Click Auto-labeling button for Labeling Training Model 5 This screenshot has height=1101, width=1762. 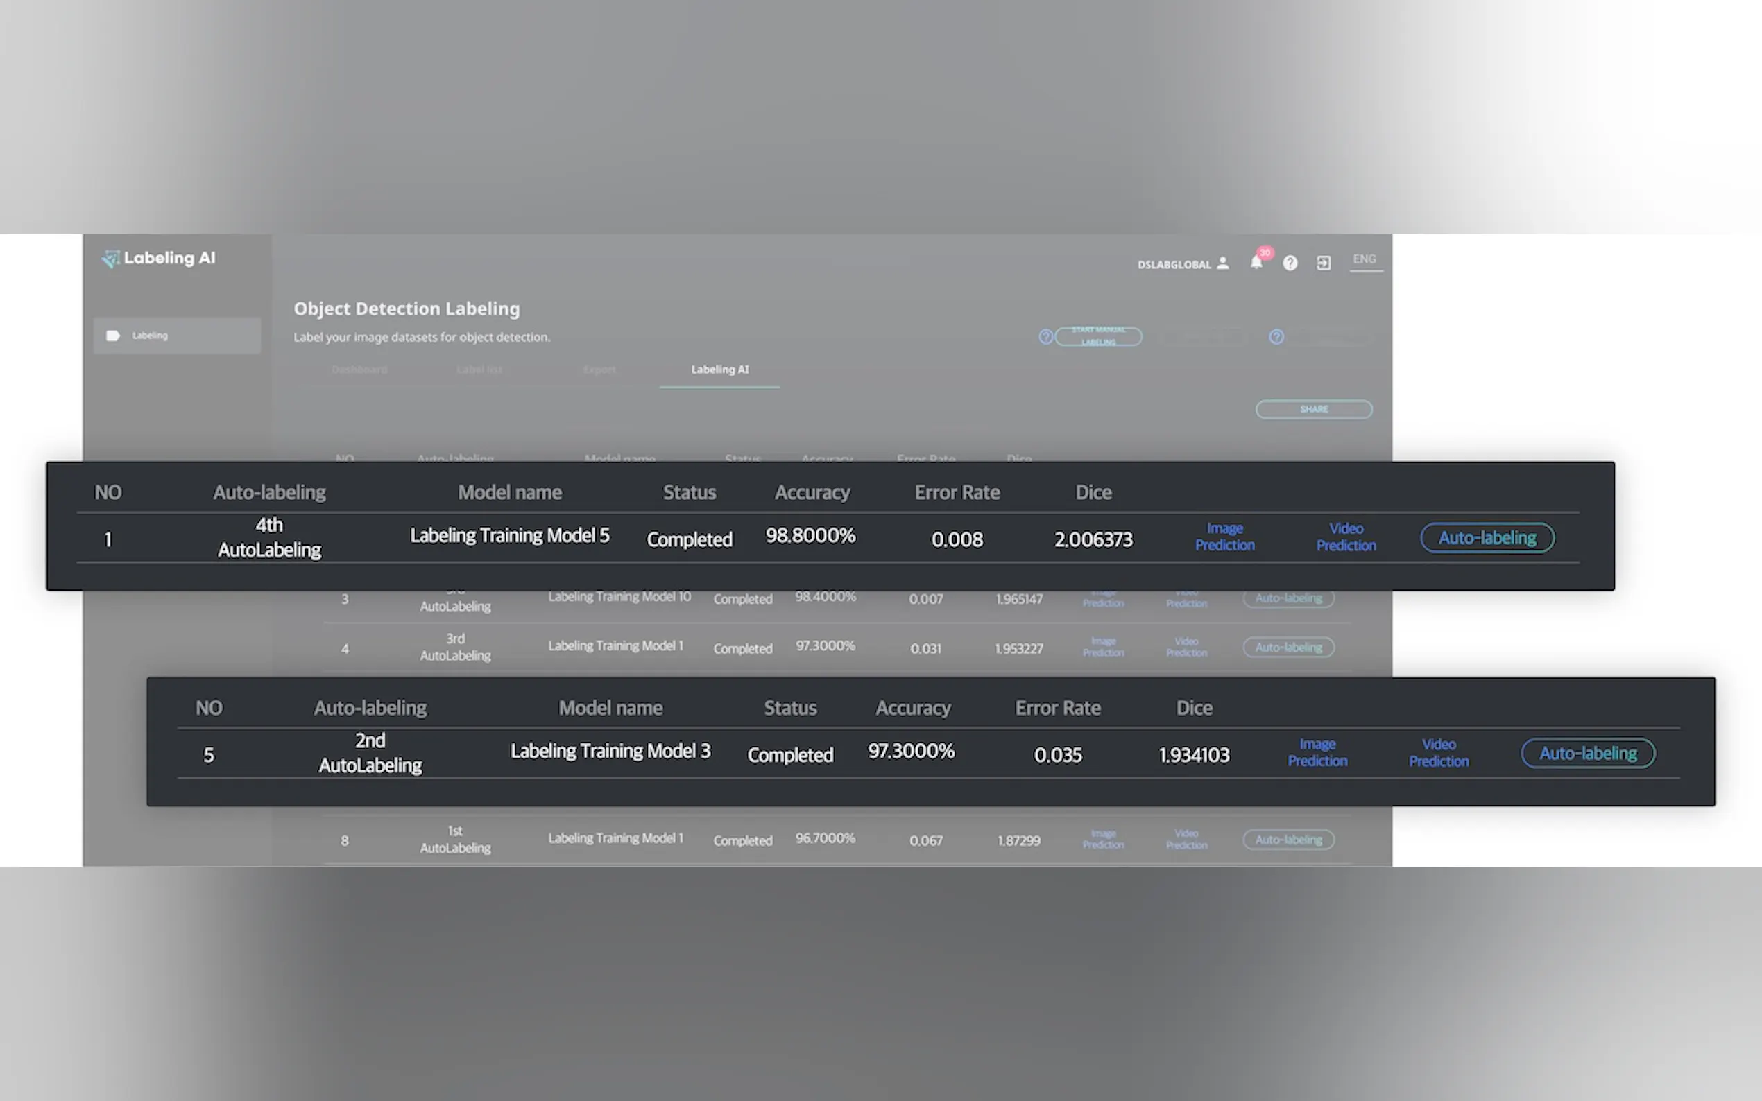point(1487,538)
